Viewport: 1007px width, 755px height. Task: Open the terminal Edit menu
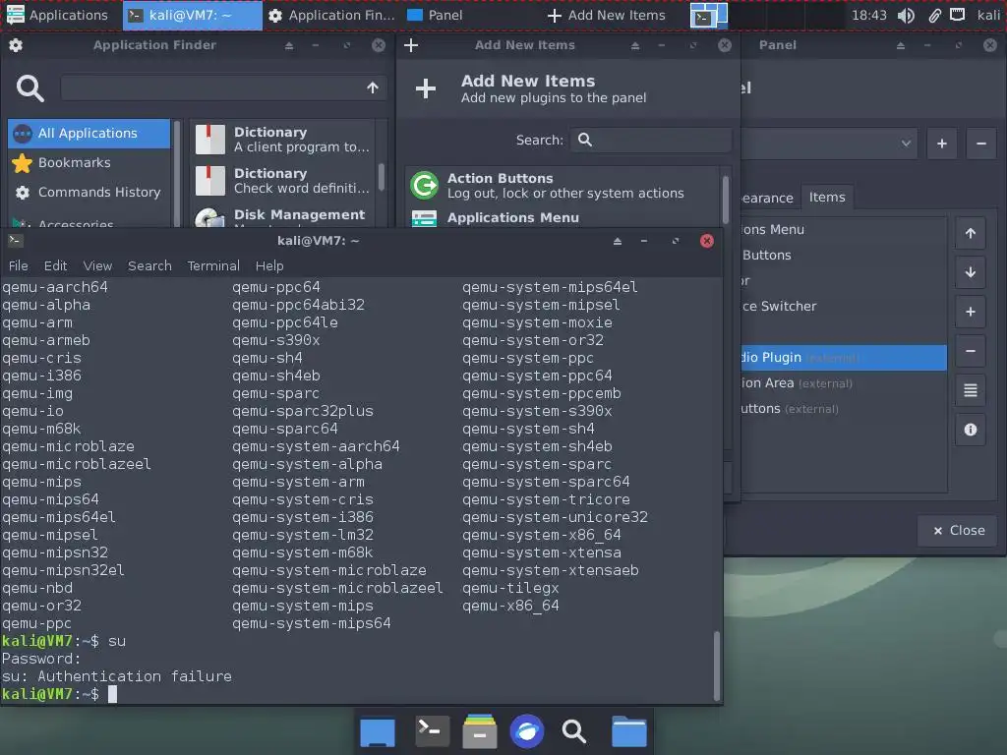(55, 265)
